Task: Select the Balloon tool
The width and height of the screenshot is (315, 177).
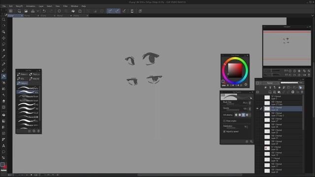Action: click(3, 152)
